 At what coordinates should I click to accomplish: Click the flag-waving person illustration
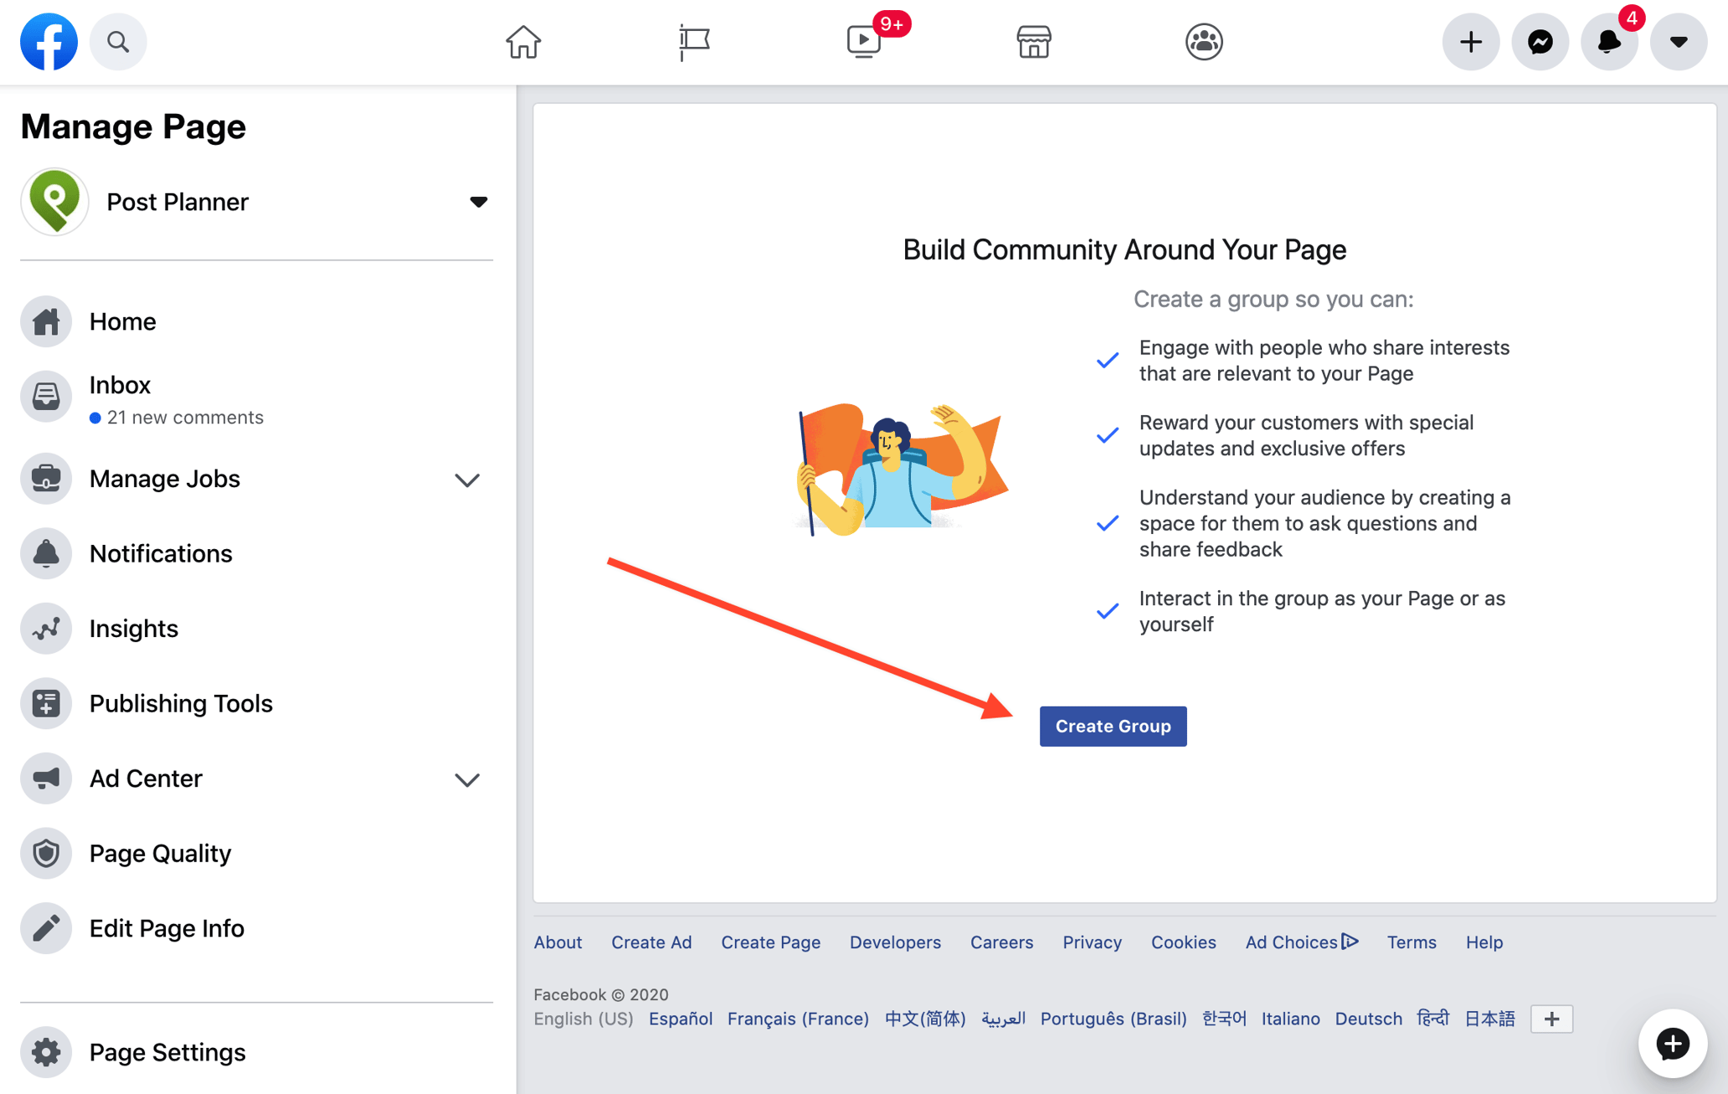902,469
